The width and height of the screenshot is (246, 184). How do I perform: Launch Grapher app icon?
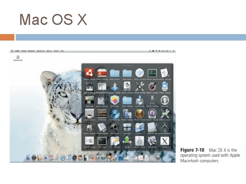click(115, 100)
